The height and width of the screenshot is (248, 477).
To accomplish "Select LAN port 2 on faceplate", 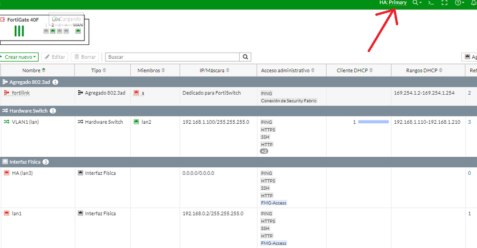I will pyautogui.click(x=53, y=31).
